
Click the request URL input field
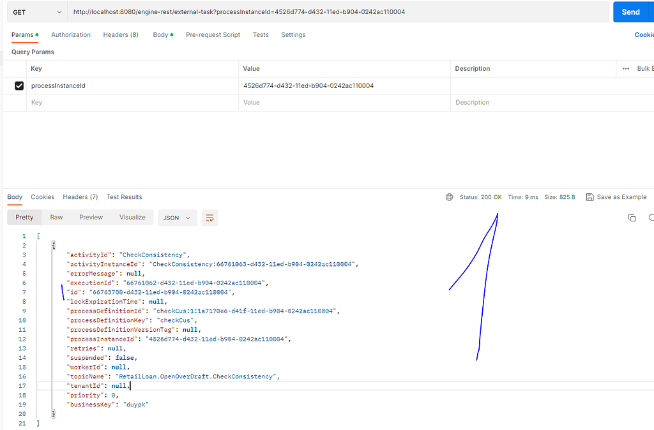tap(338, 12)
